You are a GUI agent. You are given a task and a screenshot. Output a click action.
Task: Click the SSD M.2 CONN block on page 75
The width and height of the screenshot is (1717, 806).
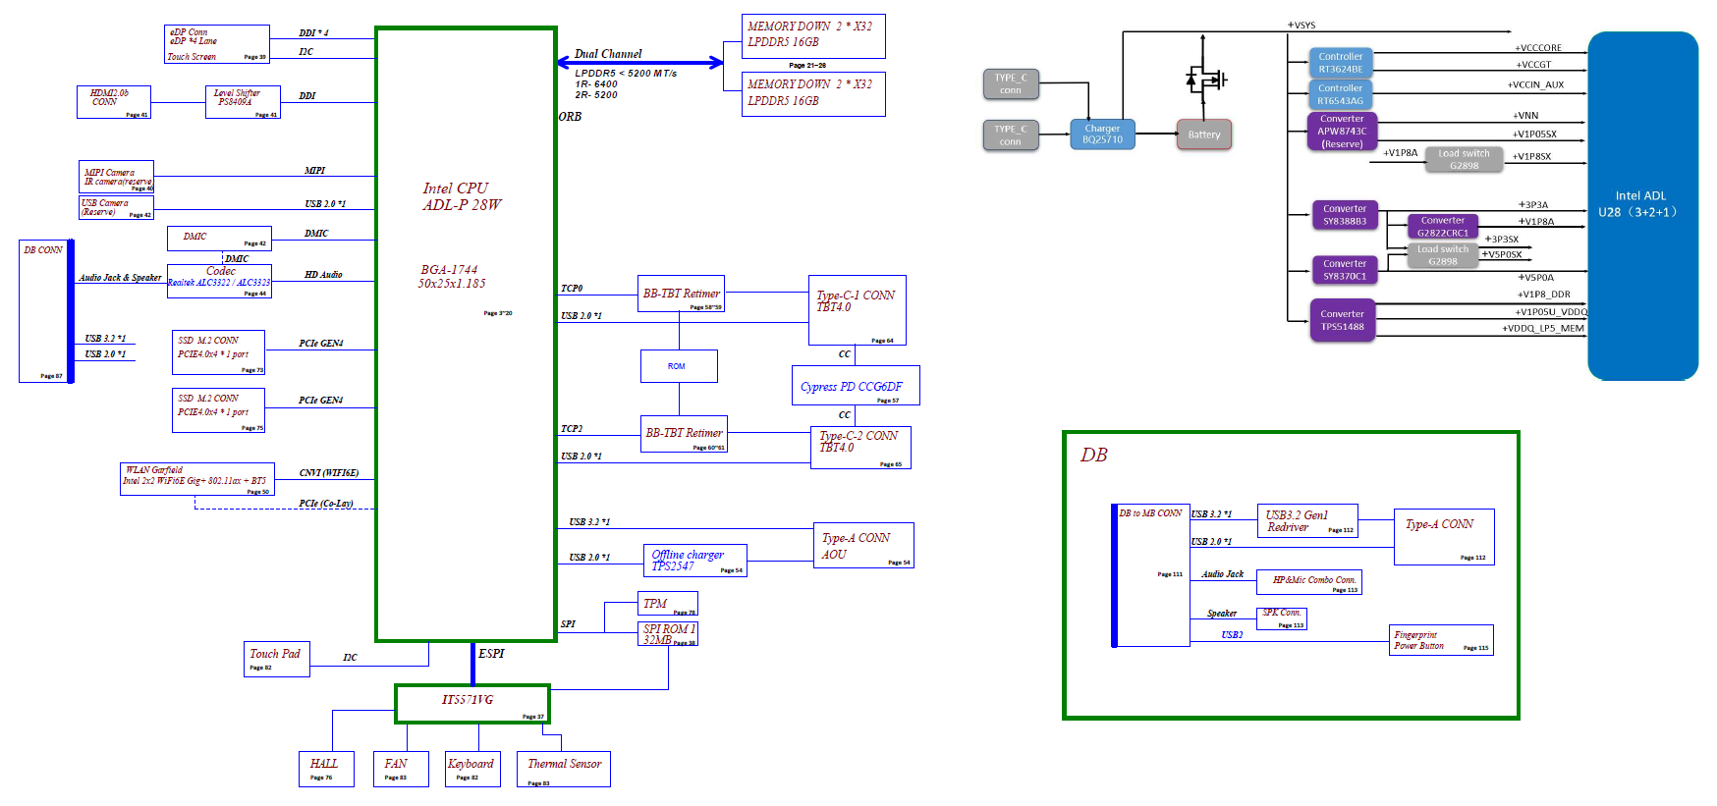218,410
